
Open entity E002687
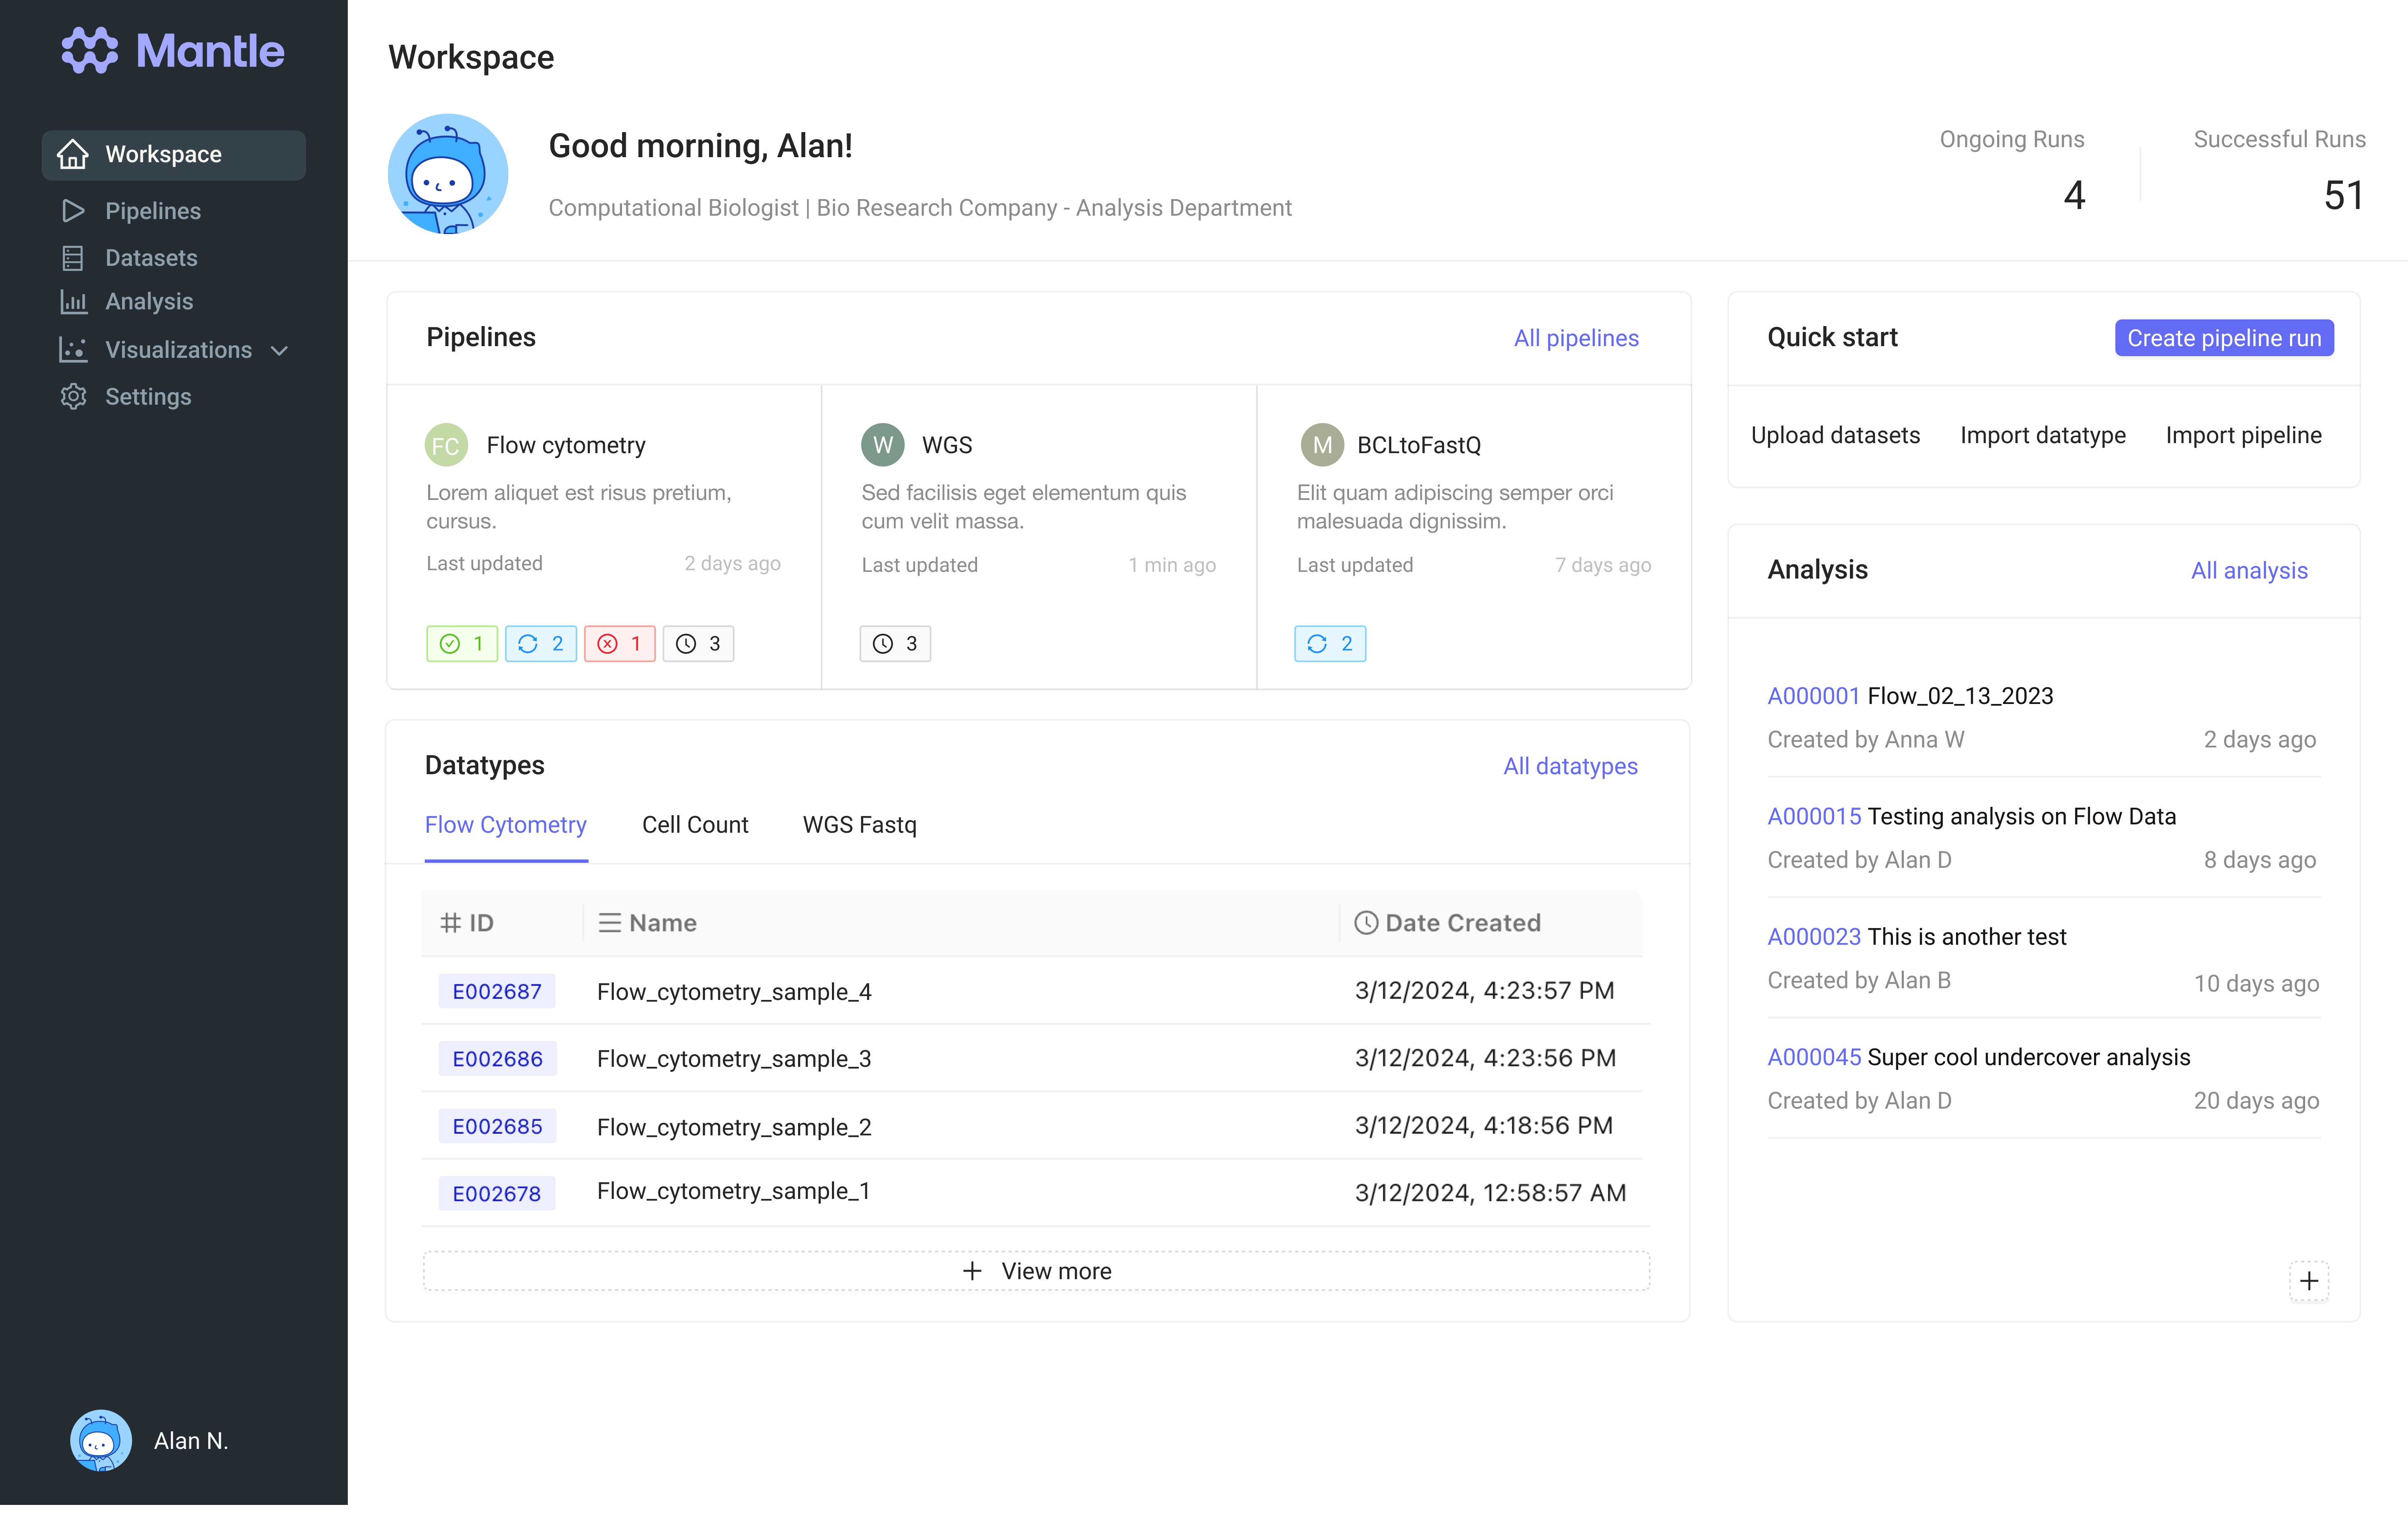pyautogui.click(x=497, y=991)
